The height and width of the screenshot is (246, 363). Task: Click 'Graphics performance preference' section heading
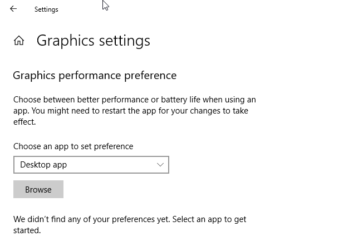click(95, 75)
